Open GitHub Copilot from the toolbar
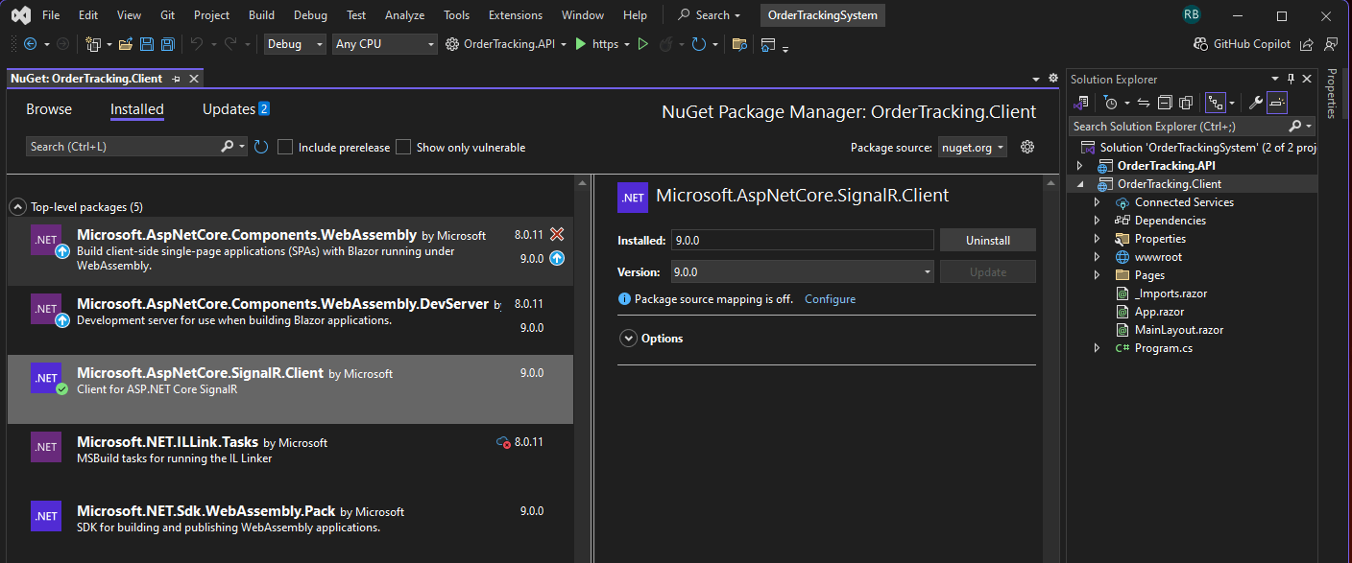 pos(1242,44)
